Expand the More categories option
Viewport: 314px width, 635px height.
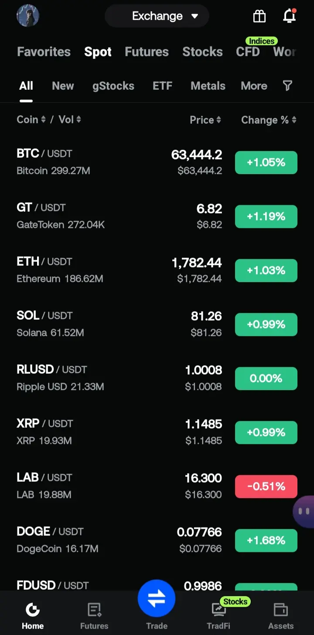pyautogui.click(x=254, y=86)
